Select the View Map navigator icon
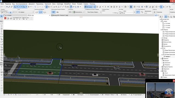The width and height of the screenshot is (175, 98). (x=168, y=17)
